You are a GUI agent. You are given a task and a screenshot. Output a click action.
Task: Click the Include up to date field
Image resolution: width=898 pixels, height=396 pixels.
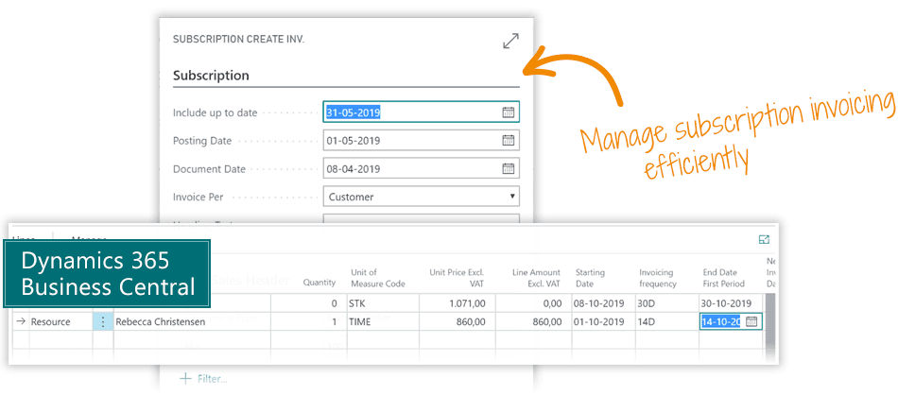click(x=422, y=112)
